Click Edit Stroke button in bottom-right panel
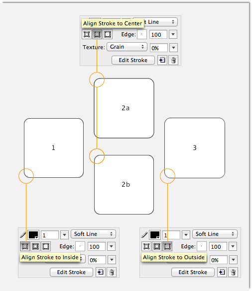 [193, 272]
